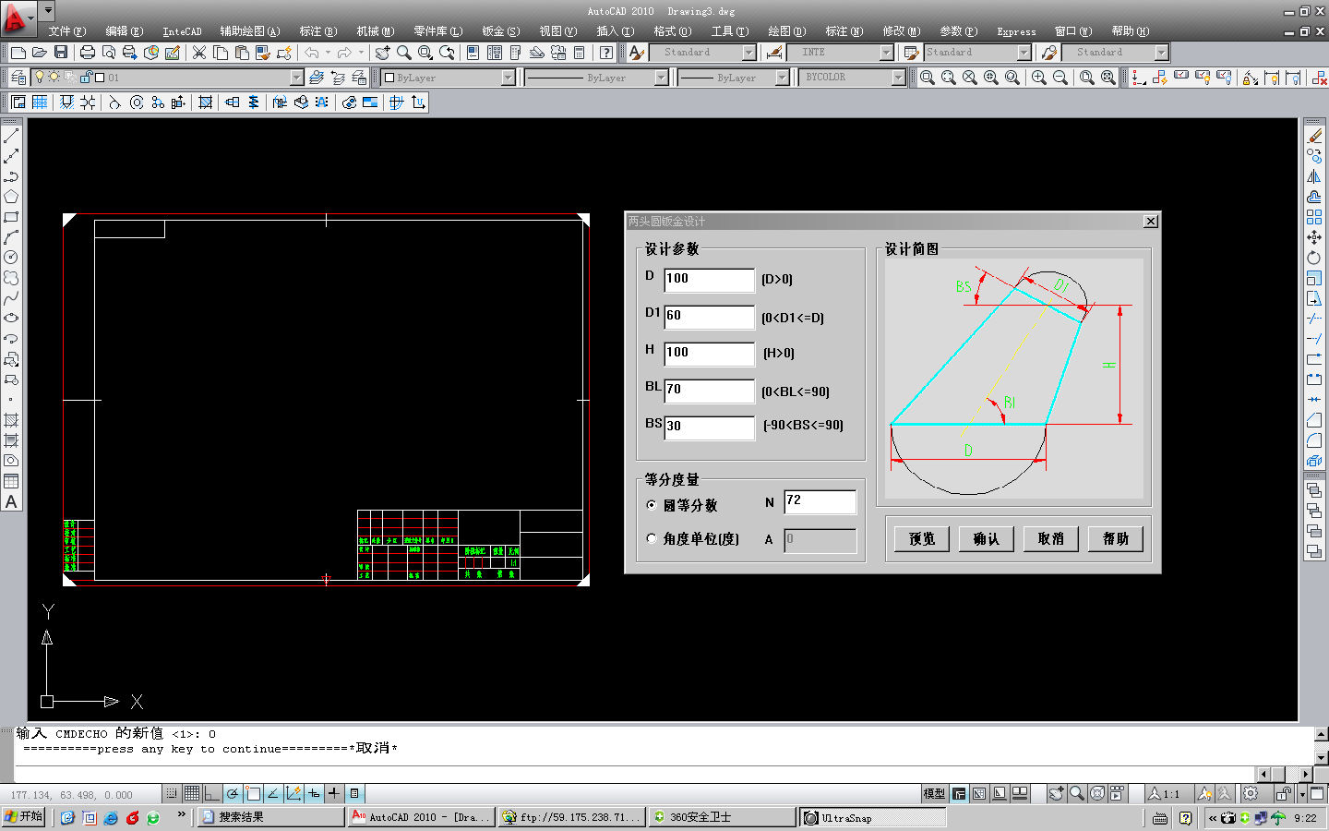The width and height of the screenshot is (1329, 831).
Task: Open the ByLayer lineweight dropdown
Action: [x=782, y=78]
